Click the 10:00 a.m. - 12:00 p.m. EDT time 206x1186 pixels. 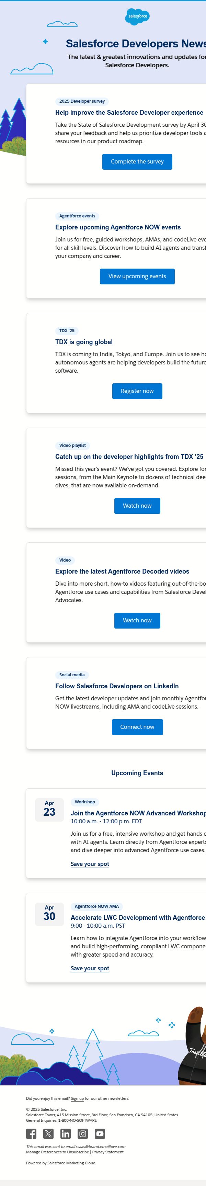click(x=105, y=821)
